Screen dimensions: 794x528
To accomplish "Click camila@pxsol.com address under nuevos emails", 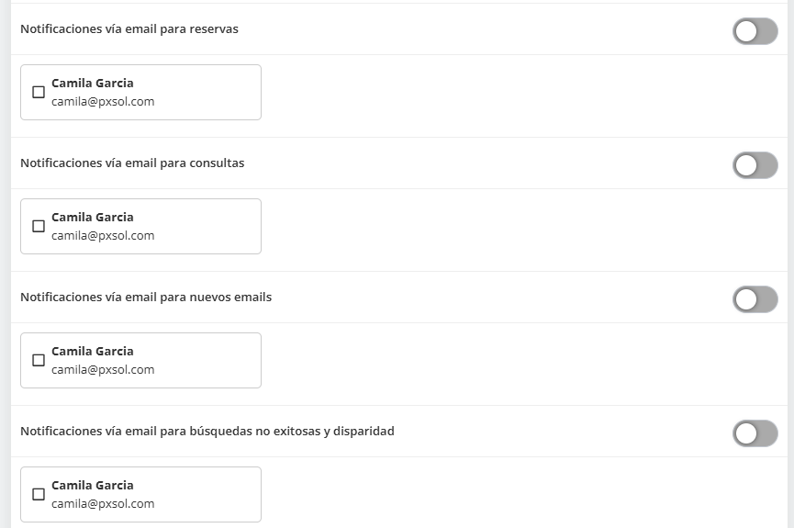I will 103,370.
